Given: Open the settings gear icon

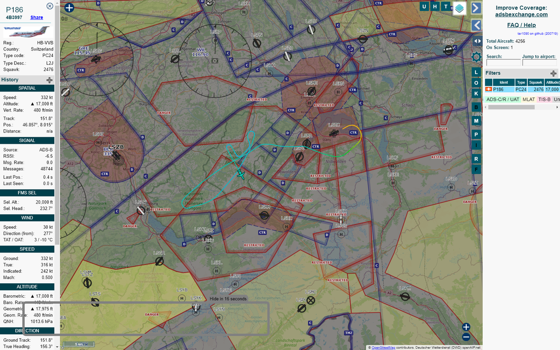Looking at the screenshot, I should point(476,57).
